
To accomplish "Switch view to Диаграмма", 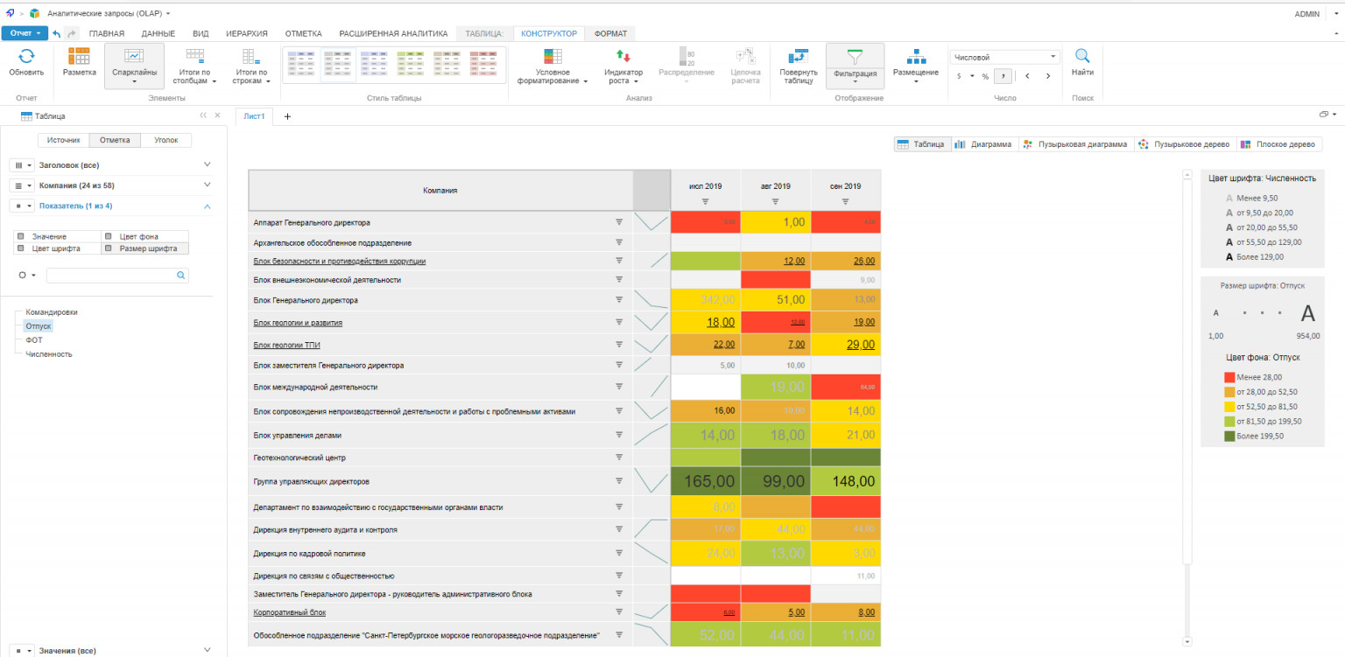I will (x=983, y=144).
